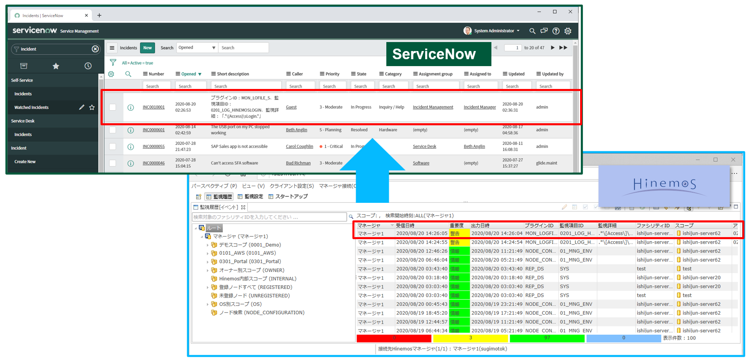
Task: Expand デモスコープ (0001_Demo) node
Action: pos(208,245)
